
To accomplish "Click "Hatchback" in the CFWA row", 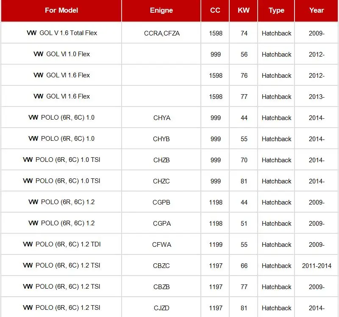I will (276, 245).
